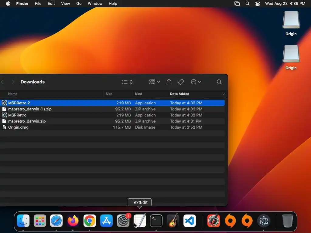The height and width of the screenshot is (233, 311).
Task: Click the Disk Image kind cell
Action: coord(145,127)
